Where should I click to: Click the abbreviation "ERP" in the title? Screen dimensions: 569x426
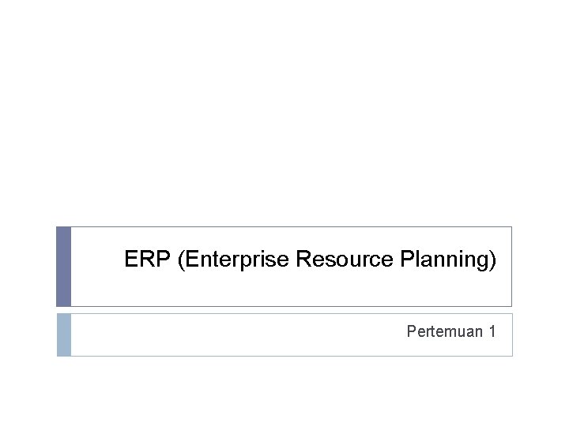tap(149, 260)
